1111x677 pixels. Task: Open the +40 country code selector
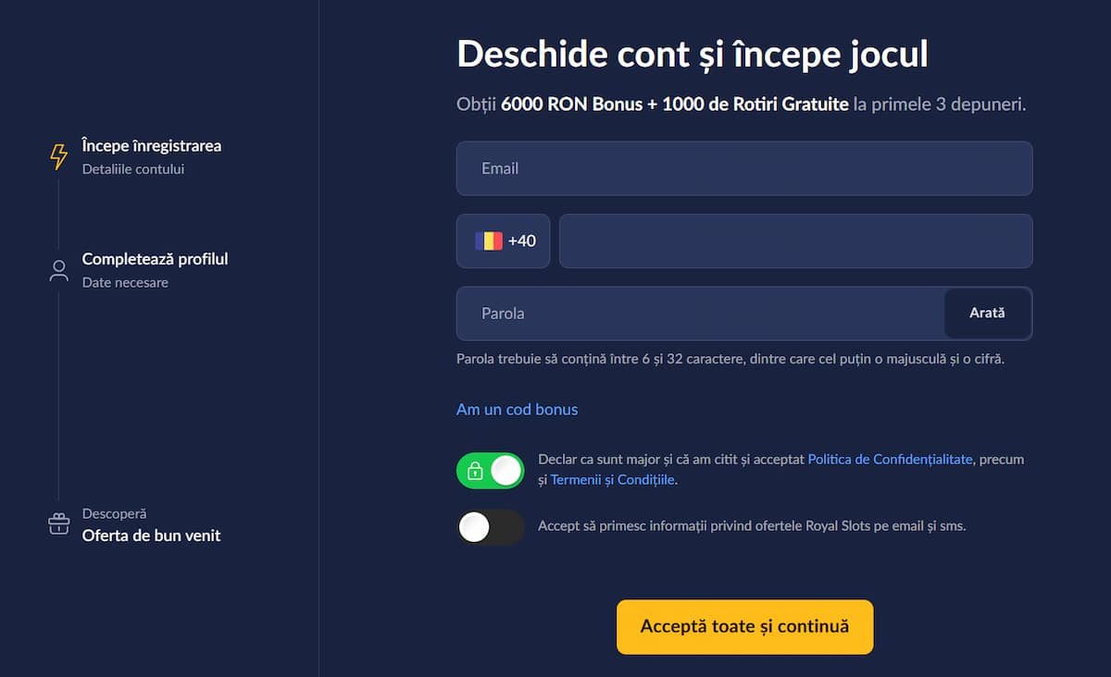504,241
